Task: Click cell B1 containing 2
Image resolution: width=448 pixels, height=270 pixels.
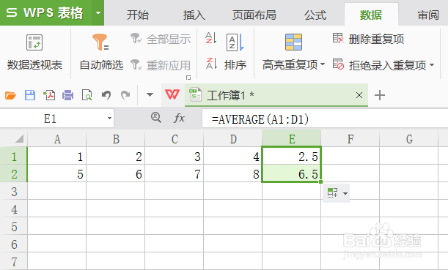Action: coord(116,157)
